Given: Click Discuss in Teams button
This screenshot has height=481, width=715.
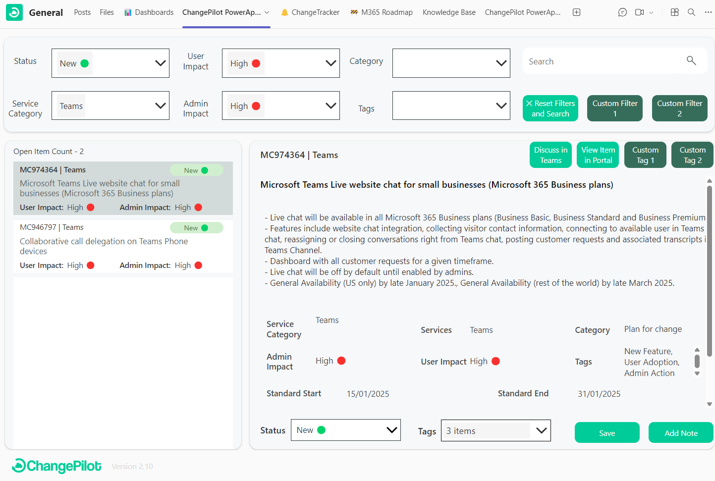Looking at the screenshot, I should click(x=551, y=155).
